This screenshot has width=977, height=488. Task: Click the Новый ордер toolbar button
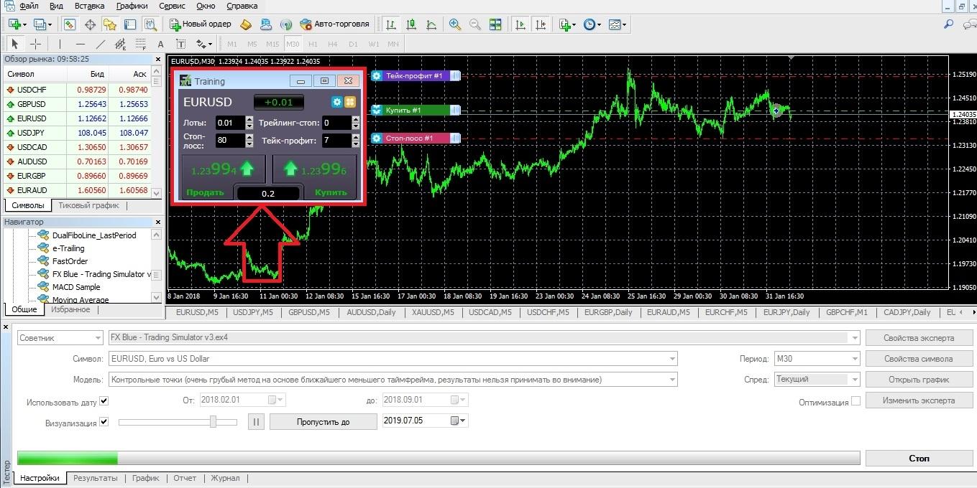point(200,24)
